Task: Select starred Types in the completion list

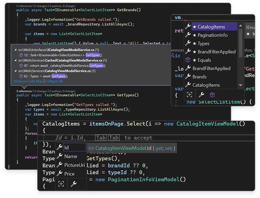Action: (204, 43)
